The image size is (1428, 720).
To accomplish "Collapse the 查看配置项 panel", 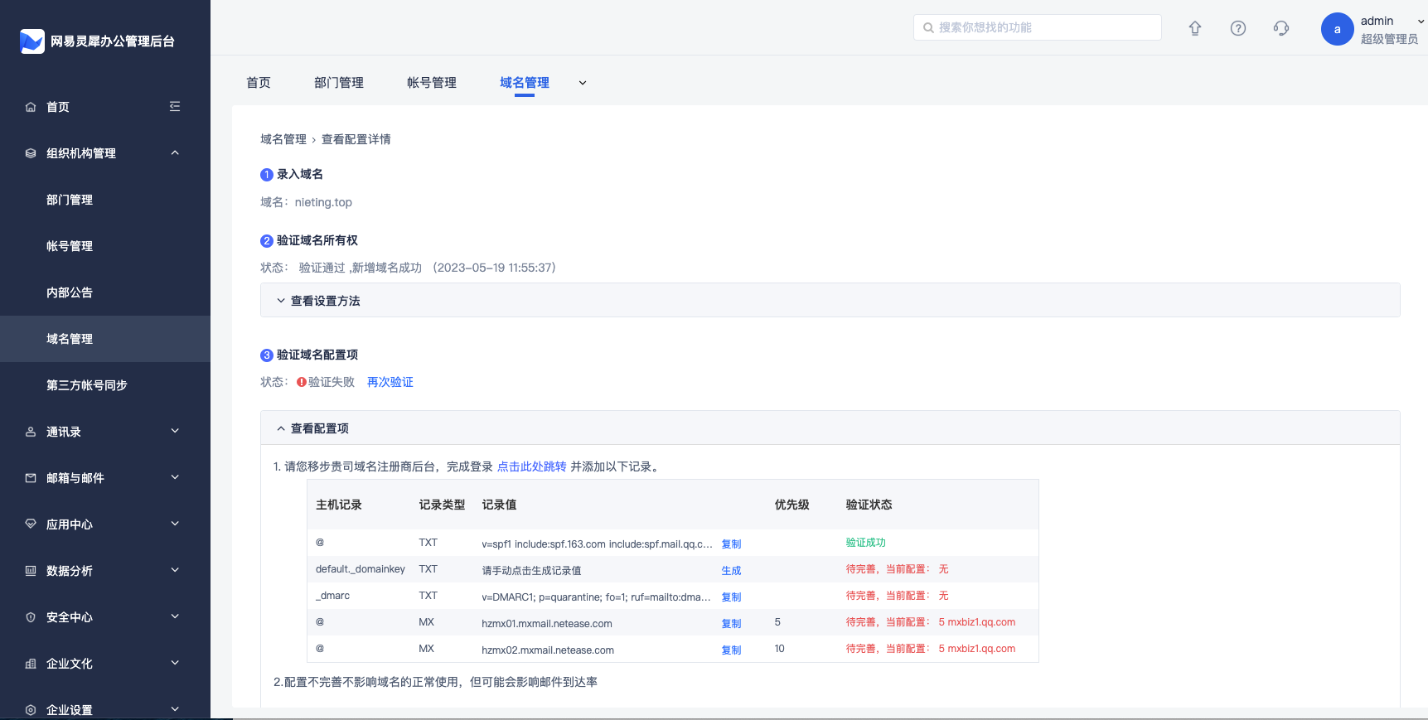I will [x=313, y=428].
